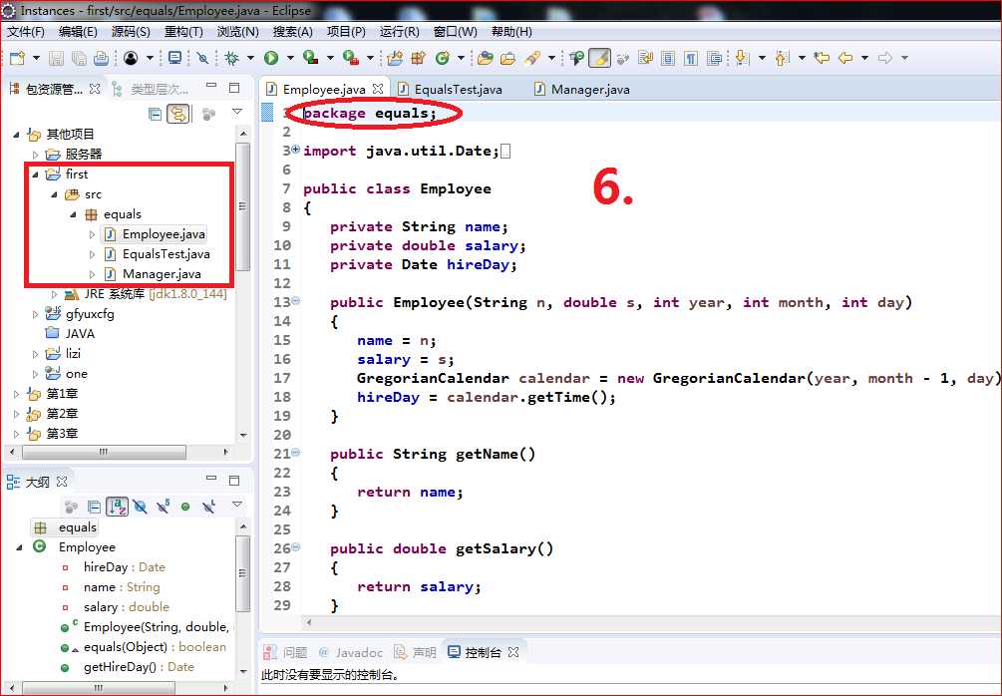
Task: Click the Skip All Breakpoints icon
Action: [x=202, y=58]
